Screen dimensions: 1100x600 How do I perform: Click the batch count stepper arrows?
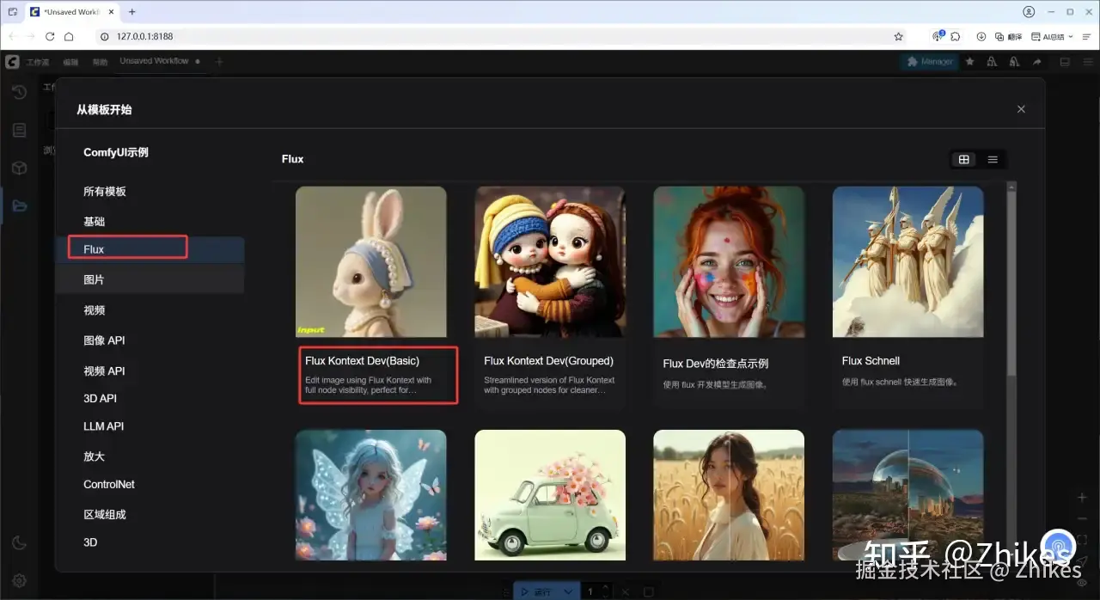[x=607, y=591]
